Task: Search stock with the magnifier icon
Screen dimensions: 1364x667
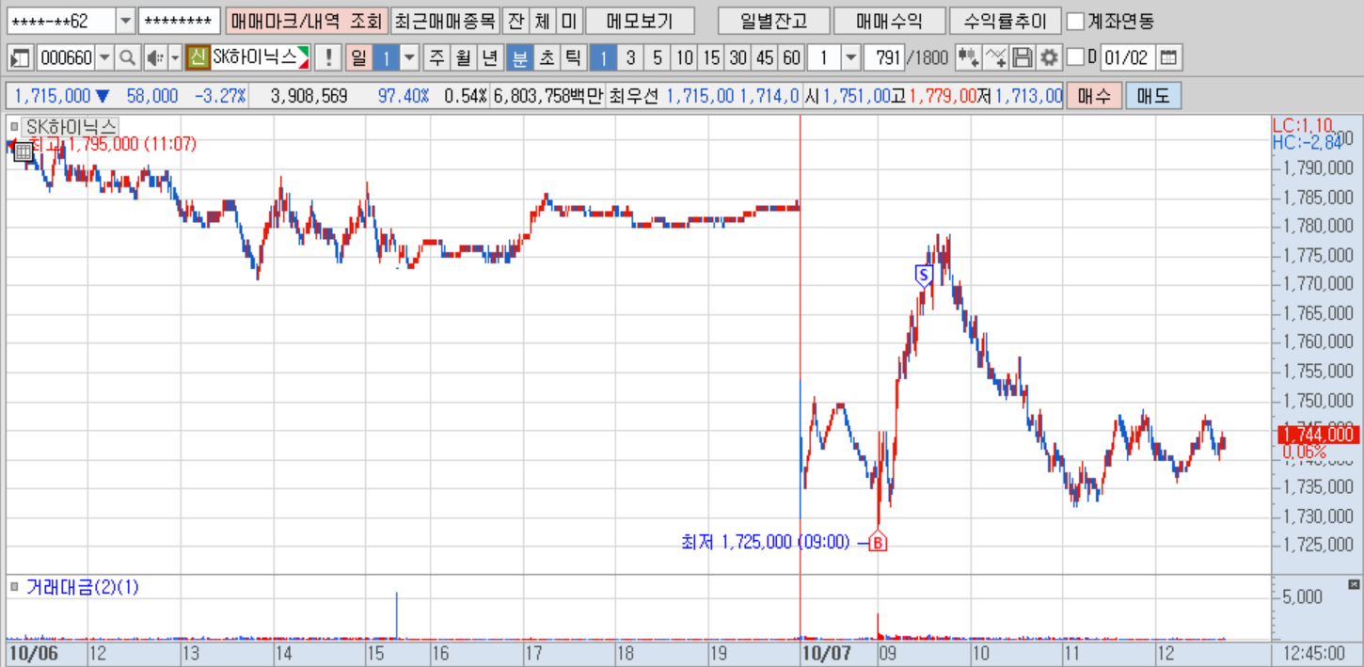Action: (126, 57)
